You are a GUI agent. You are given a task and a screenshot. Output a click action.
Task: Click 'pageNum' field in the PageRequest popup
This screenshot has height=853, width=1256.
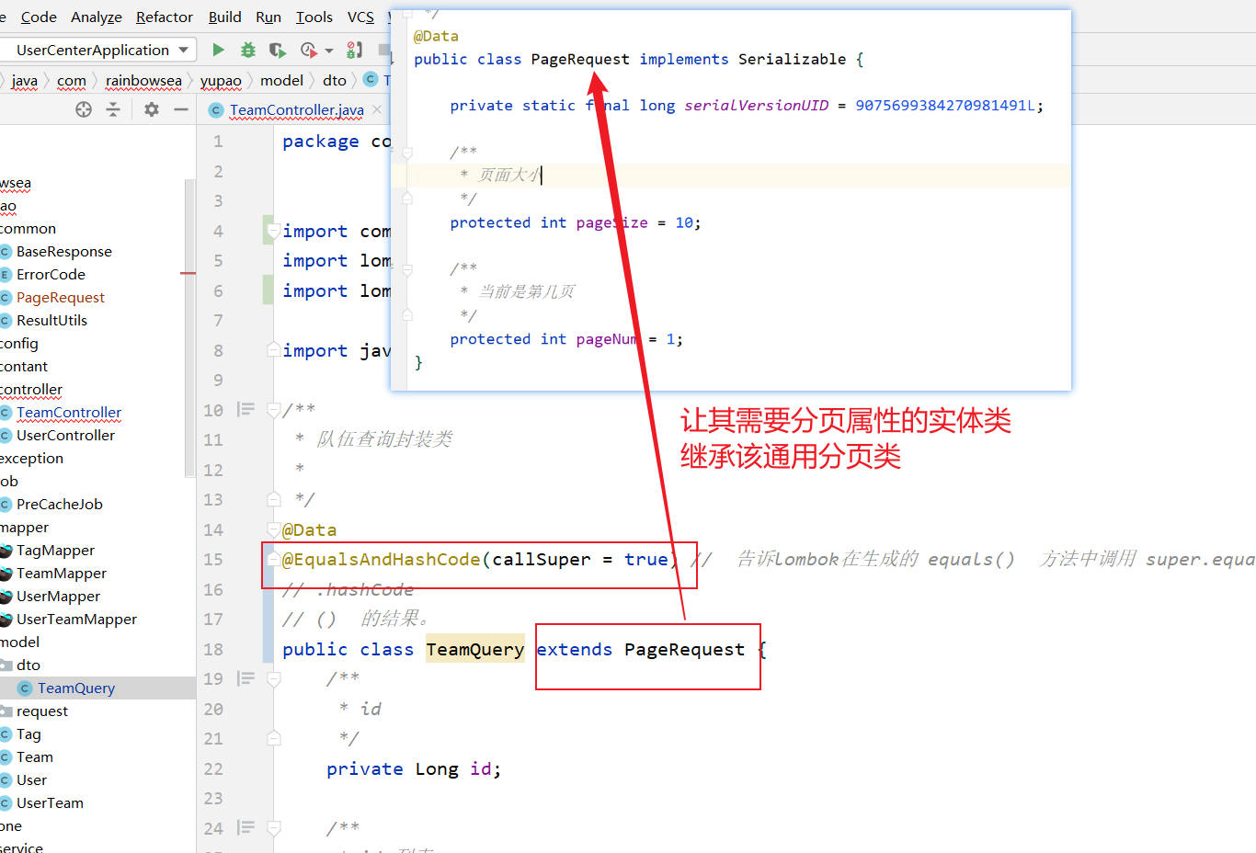point(608,339)
